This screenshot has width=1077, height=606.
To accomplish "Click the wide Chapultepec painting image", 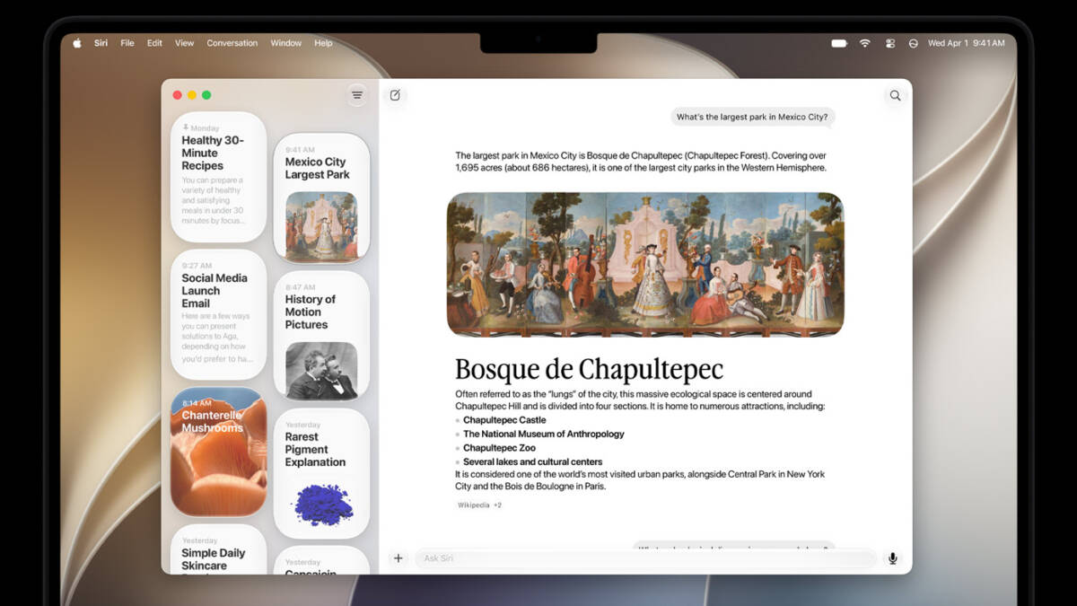I will tap(645, 264).
